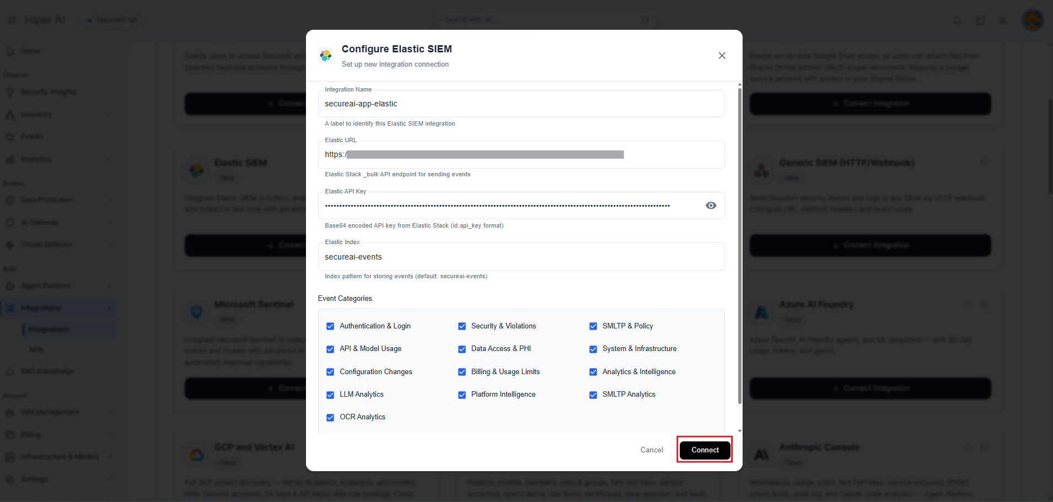Toggle LLM Analytics checkbox
1053x502 pixels.
[330, 395]
